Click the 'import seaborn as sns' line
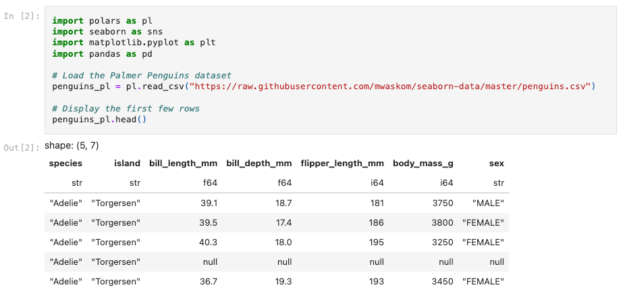625x300 pixels. pyautogui.click(x=107, y=32)
